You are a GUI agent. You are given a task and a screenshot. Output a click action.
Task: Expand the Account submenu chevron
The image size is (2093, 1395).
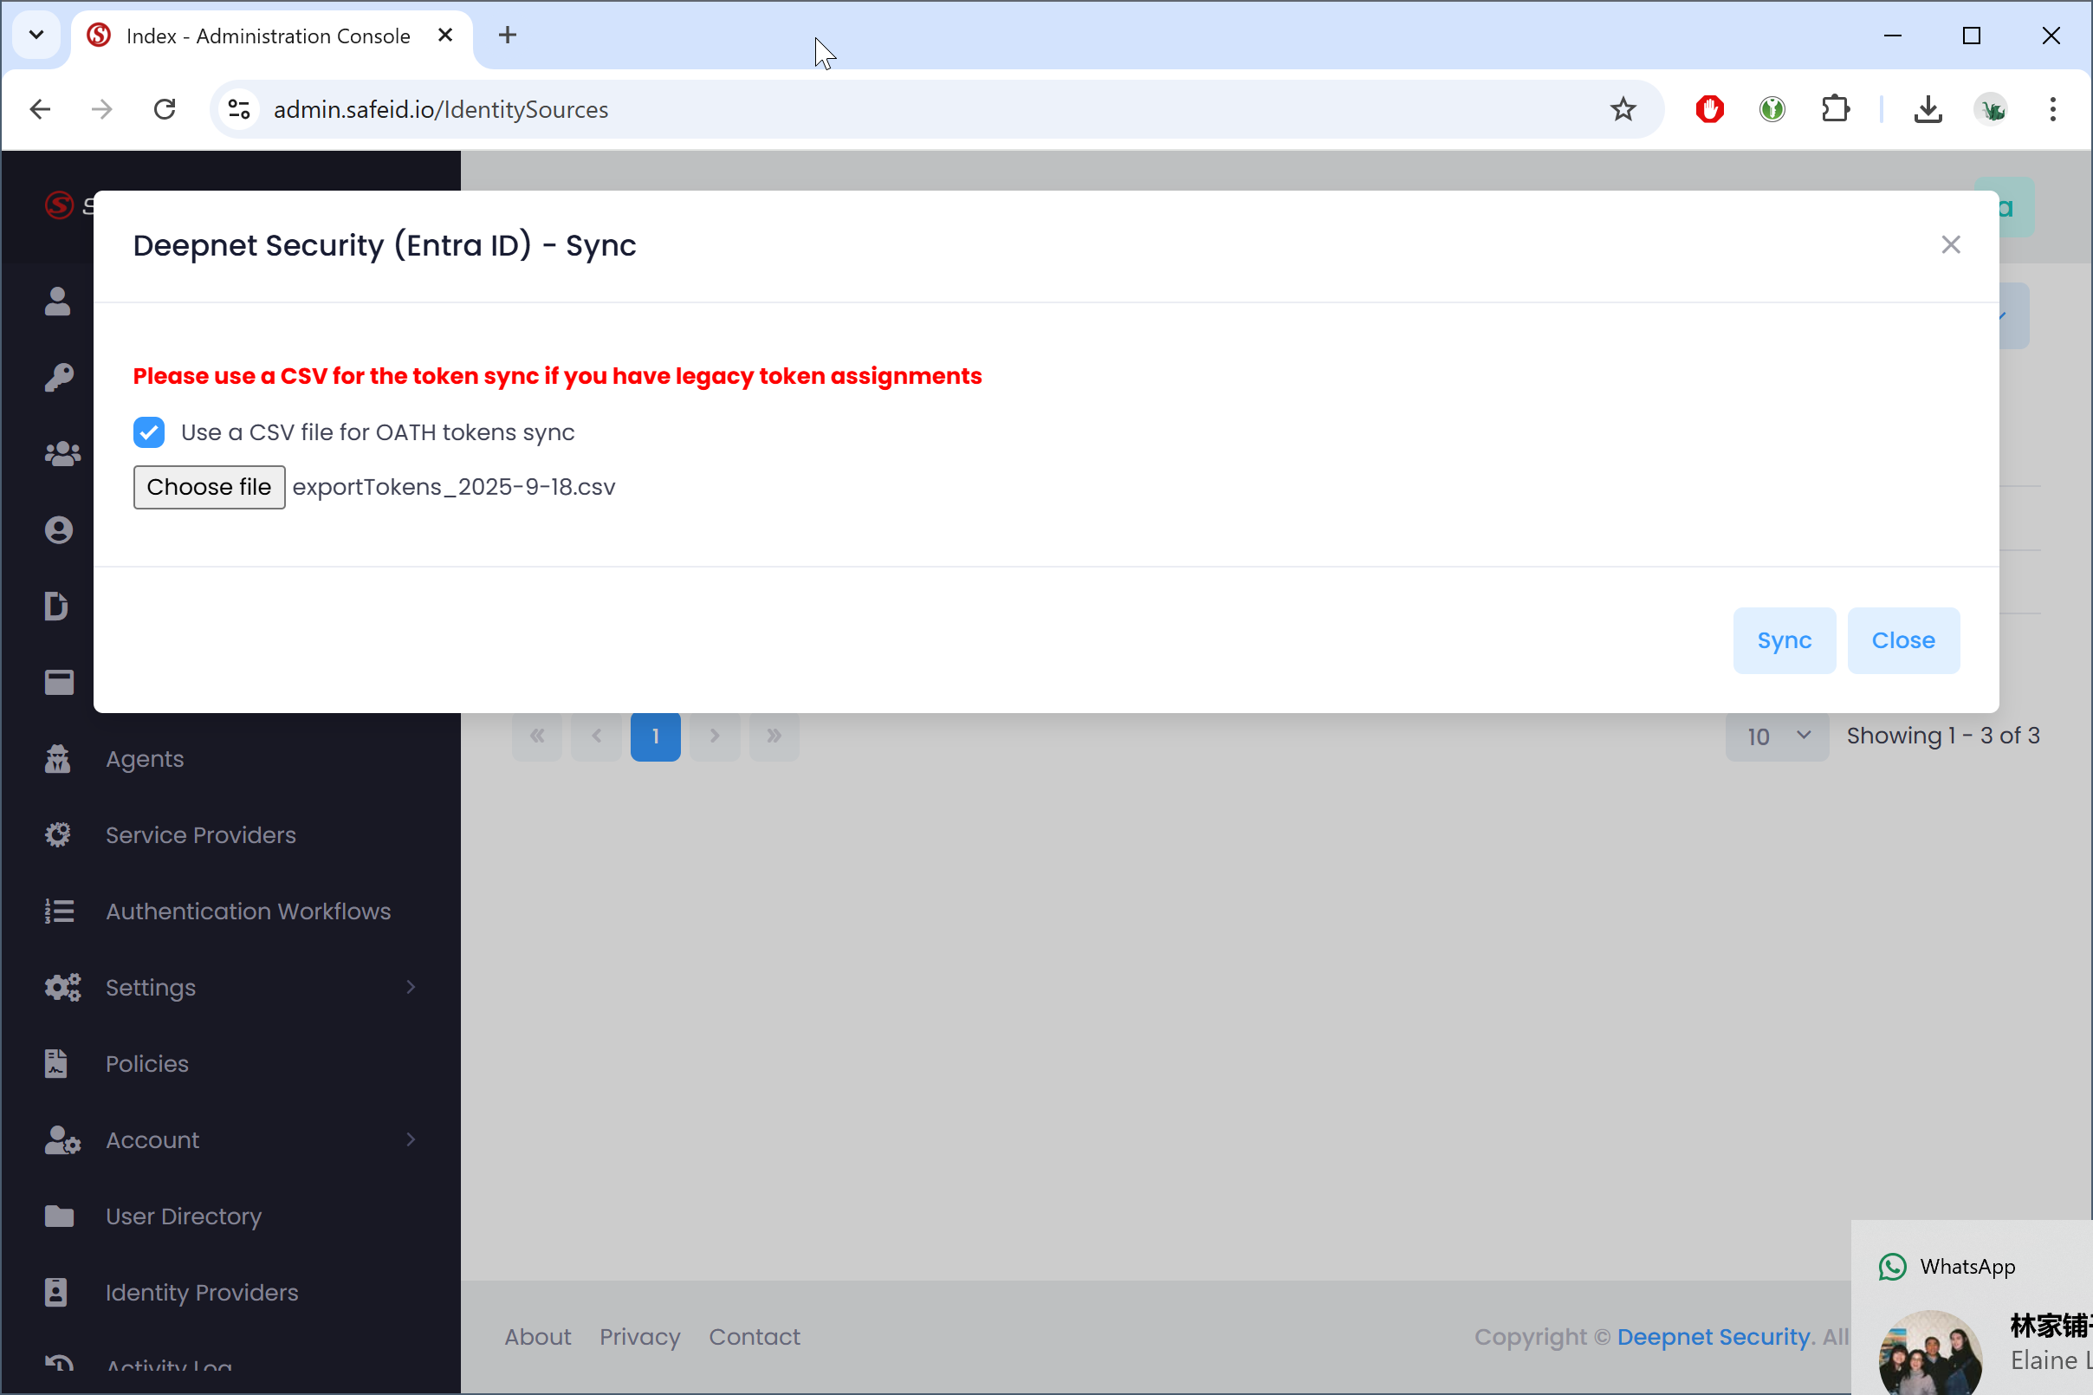click(410, 1139)
